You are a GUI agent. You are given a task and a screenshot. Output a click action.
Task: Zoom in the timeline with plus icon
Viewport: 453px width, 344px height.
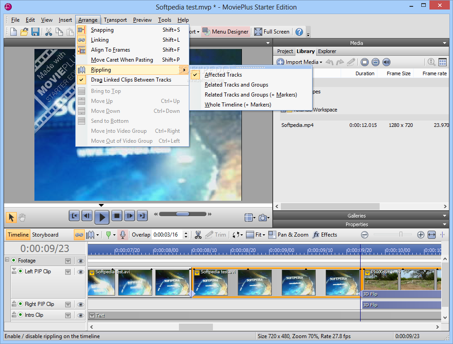point(421,235)
